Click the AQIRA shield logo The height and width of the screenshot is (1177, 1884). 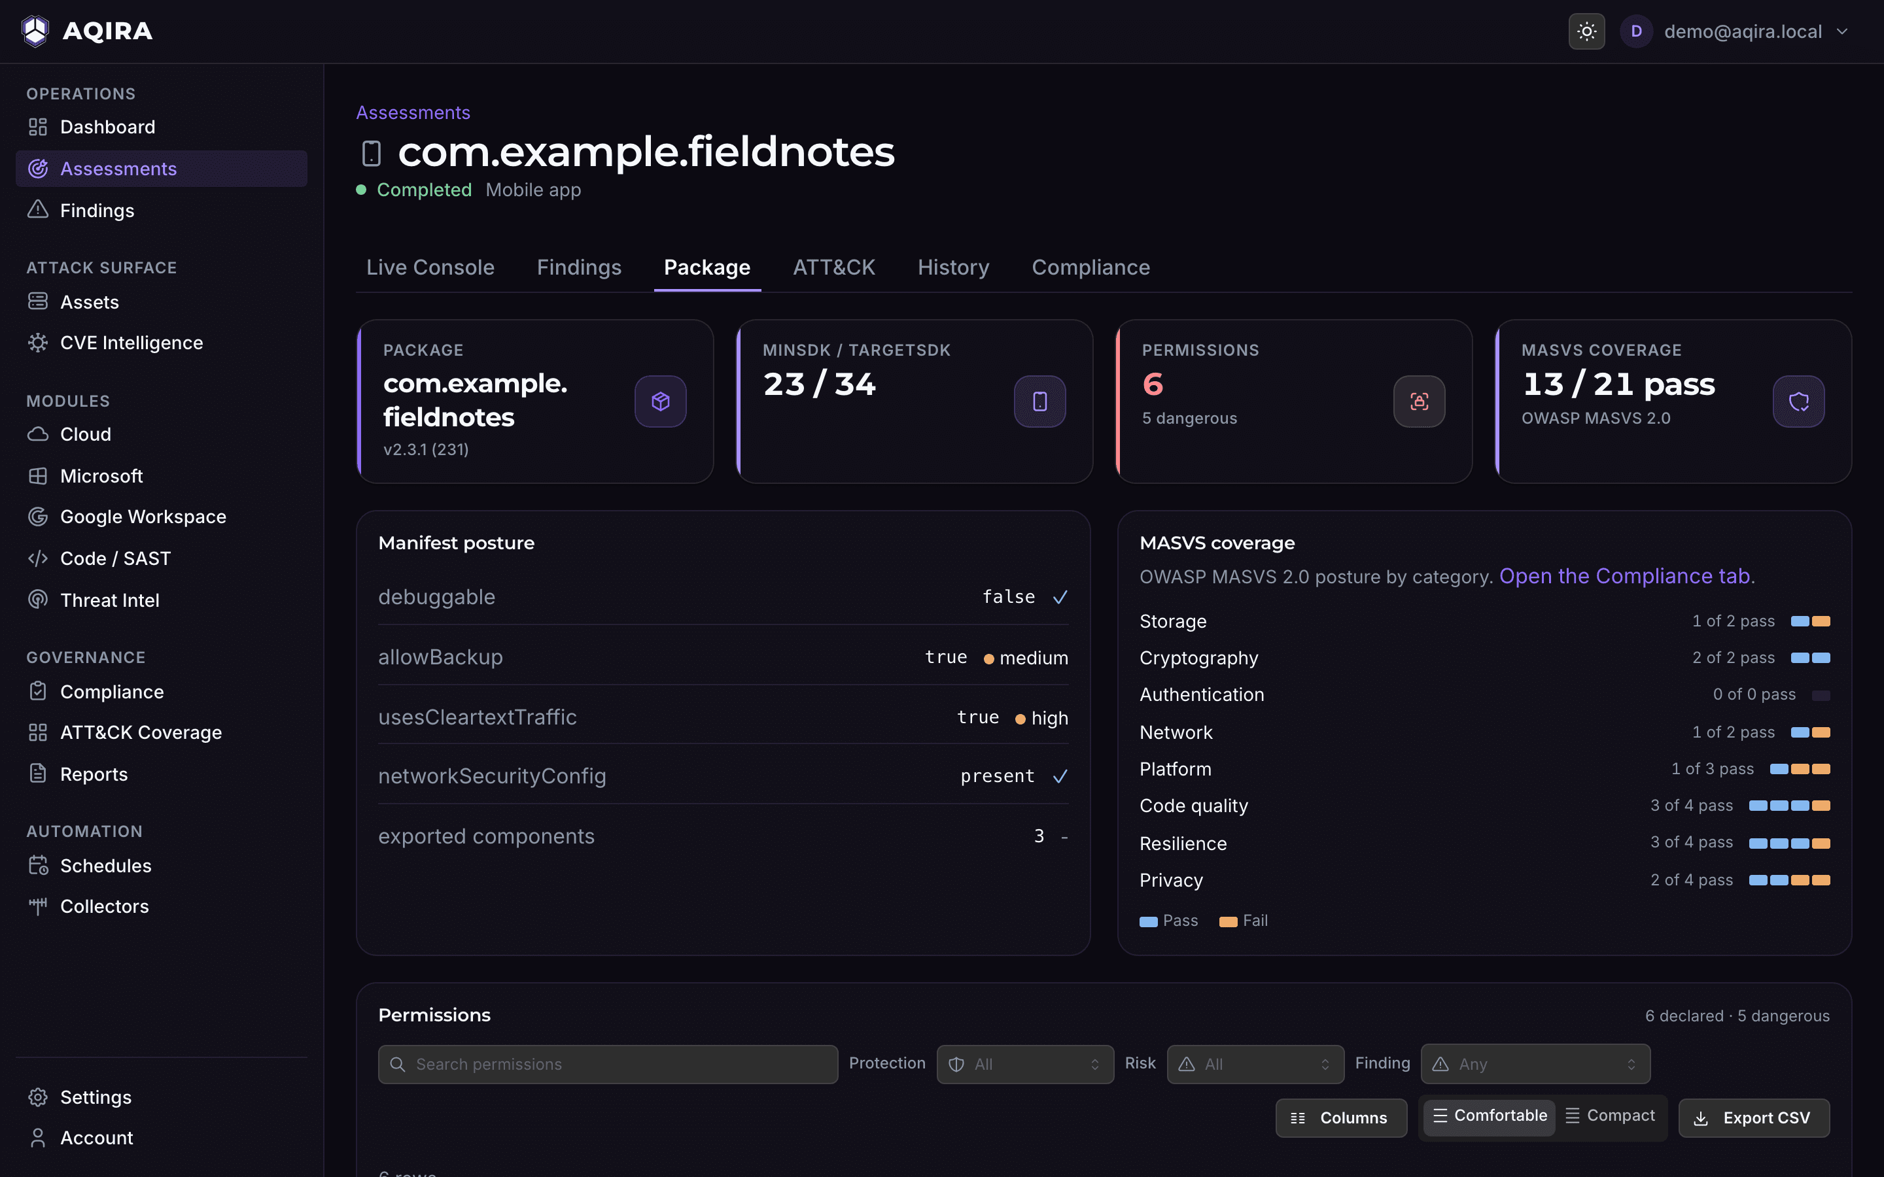[35, 31]
